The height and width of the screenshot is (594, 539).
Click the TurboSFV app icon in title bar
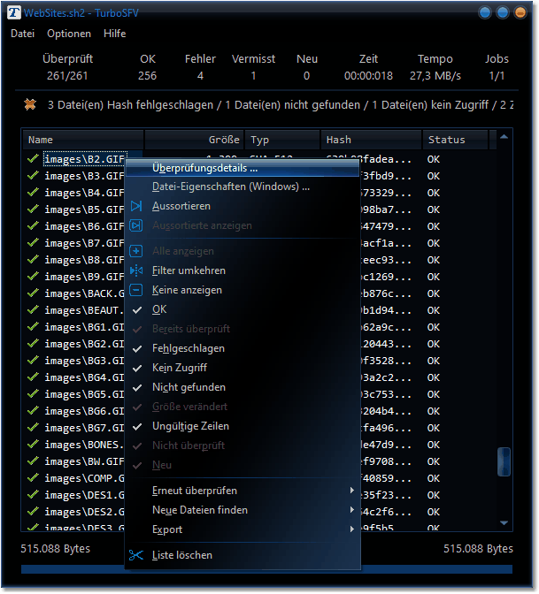[x=13, y=13]
